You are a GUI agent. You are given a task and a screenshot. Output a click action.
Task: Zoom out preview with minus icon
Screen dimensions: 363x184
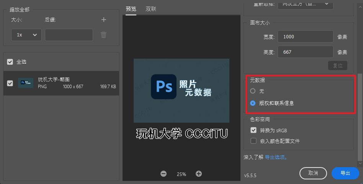point(164,174)
